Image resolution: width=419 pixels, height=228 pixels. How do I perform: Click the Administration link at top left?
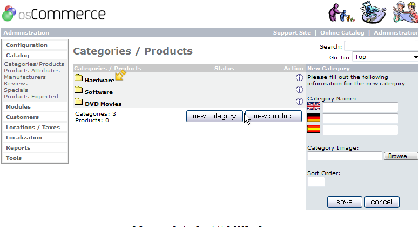tap(26, 32)
